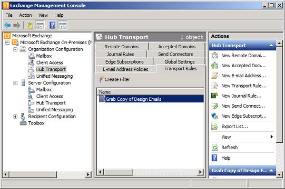Viewport: 285px width, 189px height.
Task: Switch to the Accepted Domains tab
Action: click(x=177, y=47)
